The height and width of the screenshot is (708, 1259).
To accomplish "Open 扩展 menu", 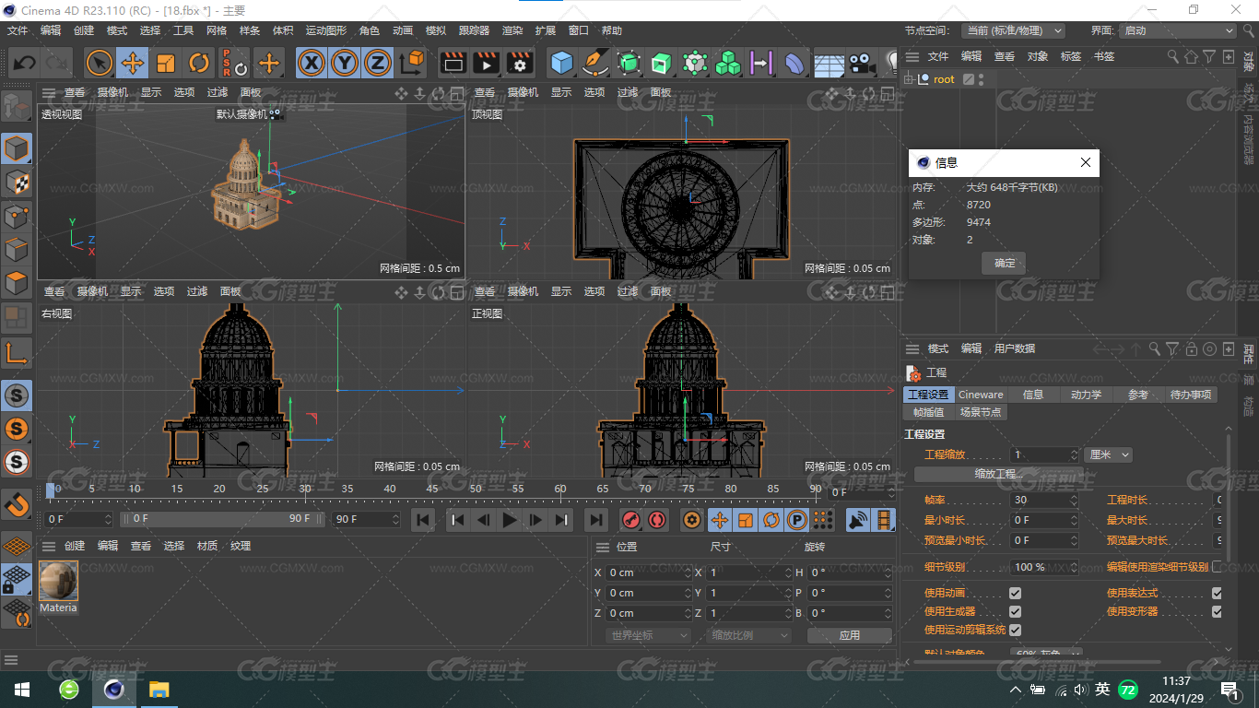I will [546, 30].
